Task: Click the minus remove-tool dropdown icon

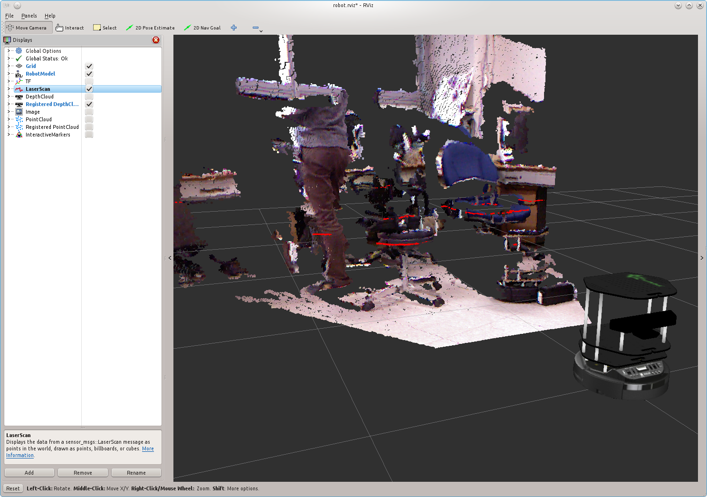Action: click(x=257, y=28)
